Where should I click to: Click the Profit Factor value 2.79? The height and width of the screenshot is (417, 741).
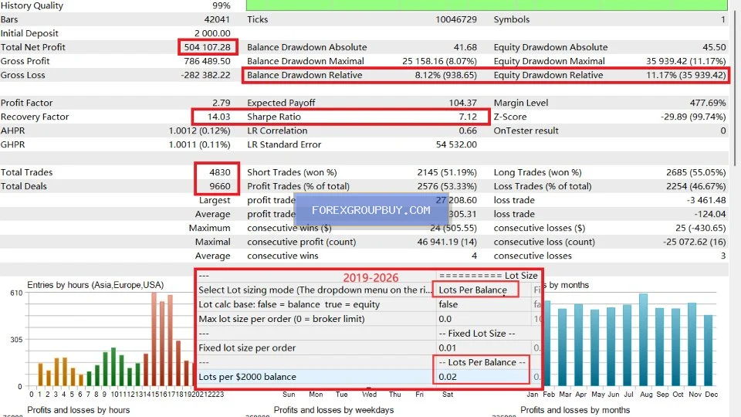(222, 103)
